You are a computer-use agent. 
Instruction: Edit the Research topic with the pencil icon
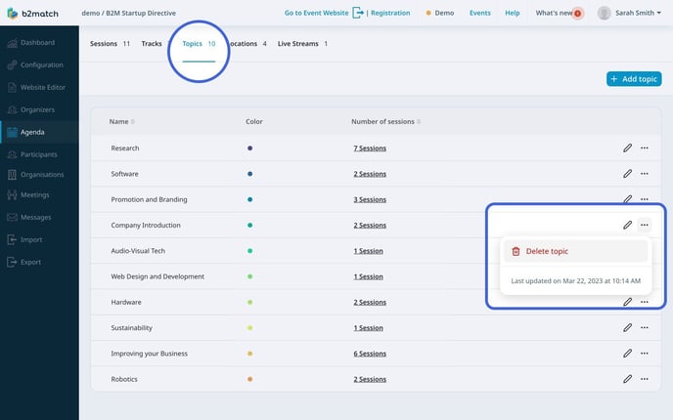point(627,147)
